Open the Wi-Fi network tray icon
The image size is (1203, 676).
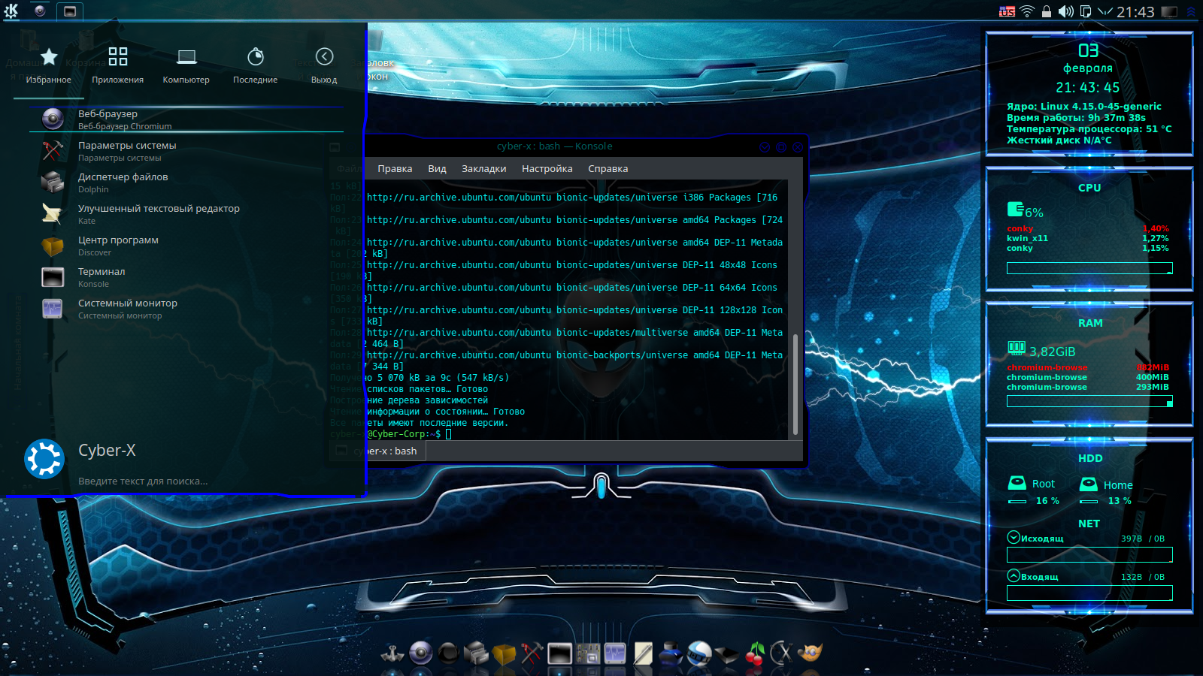[1027, 11]
